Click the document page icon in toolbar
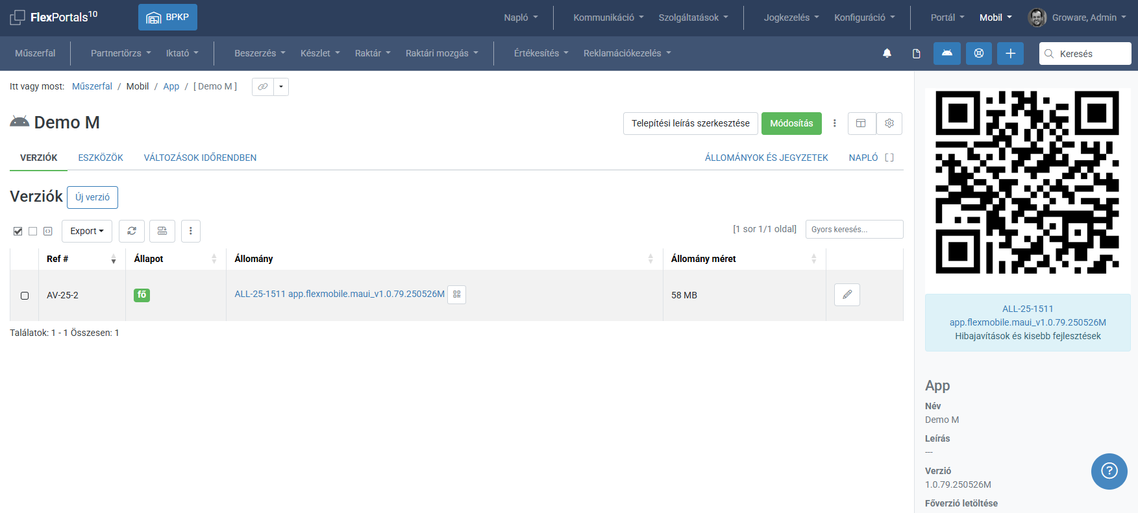 coord(917,53)
